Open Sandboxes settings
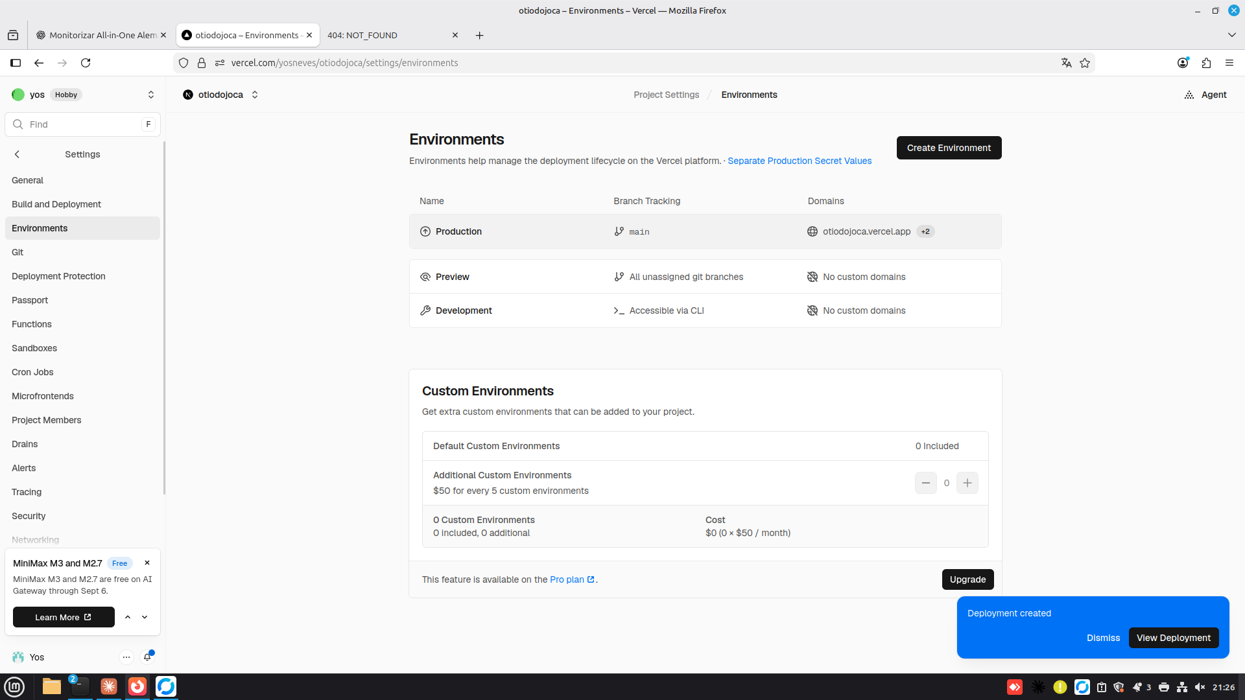This screenshot has height=700, width=1245. point(82,348)
